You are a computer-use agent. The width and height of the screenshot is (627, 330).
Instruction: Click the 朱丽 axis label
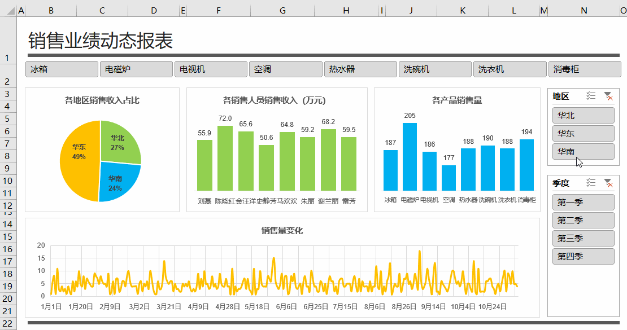point(307,201)
